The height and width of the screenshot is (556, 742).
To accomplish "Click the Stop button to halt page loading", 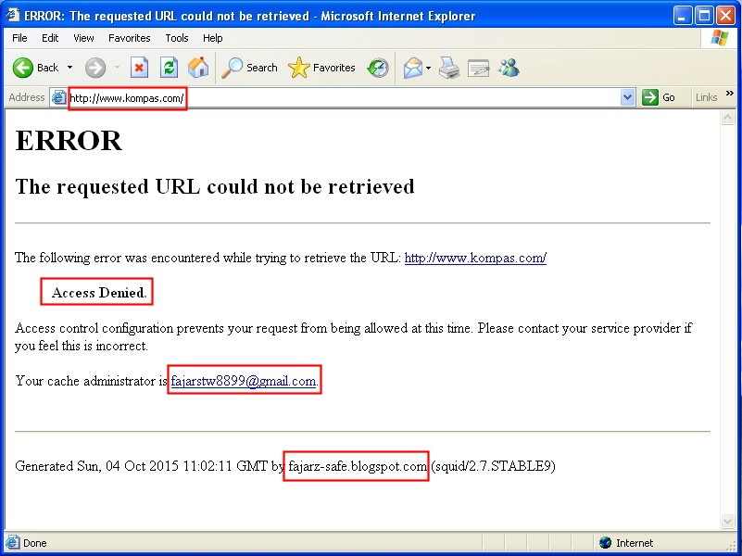I will (x=141, y=68).
